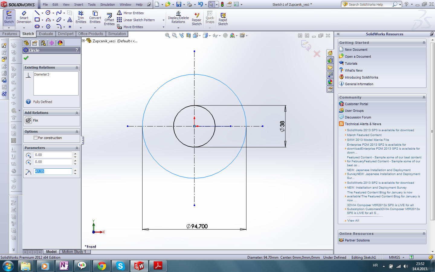Click the radius value input field

[x=53, y=171]
